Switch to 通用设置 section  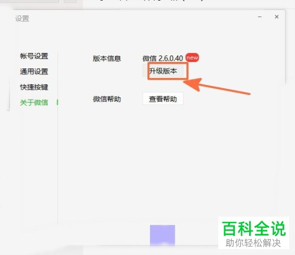[34, 71]
